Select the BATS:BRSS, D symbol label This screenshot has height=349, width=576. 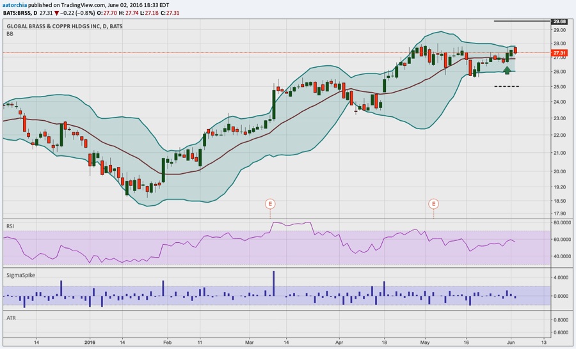pos(20,13)
